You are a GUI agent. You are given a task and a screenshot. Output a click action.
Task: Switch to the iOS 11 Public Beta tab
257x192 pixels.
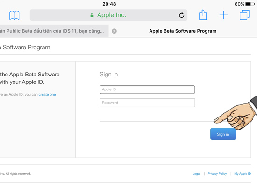(54, 31)
